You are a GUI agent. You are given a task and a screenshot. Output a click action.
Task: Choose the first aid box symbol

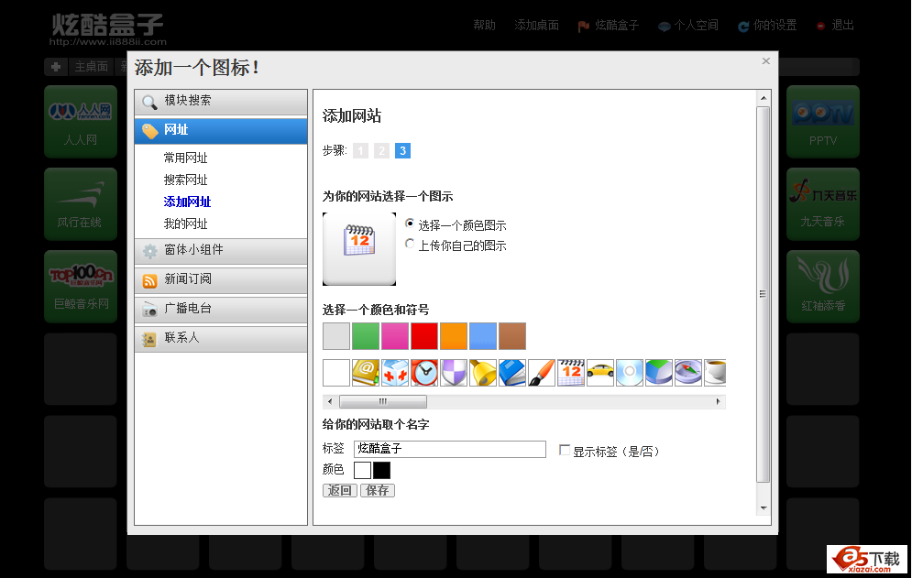coord(395,373)
